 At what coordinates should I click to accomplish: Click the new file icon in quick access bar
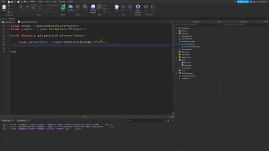click(9, 2)
